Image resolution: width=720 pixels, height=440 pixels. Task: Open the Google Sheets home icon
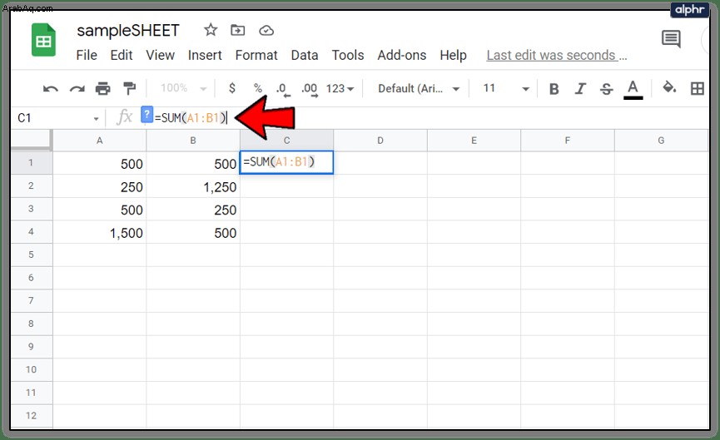(x=43, y=40)
